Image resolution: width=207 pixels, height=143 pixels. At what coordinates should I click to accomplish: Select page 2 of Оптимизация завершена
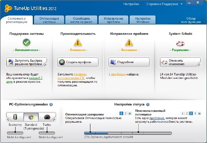[126, 113]
